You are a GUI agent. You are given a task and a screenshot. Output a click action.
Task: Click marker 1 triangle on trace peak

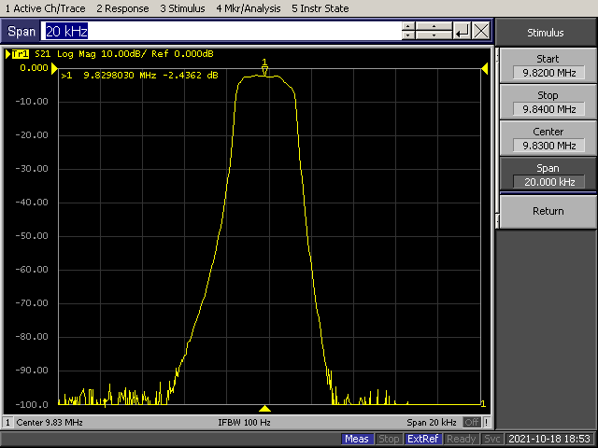[264, 71]
